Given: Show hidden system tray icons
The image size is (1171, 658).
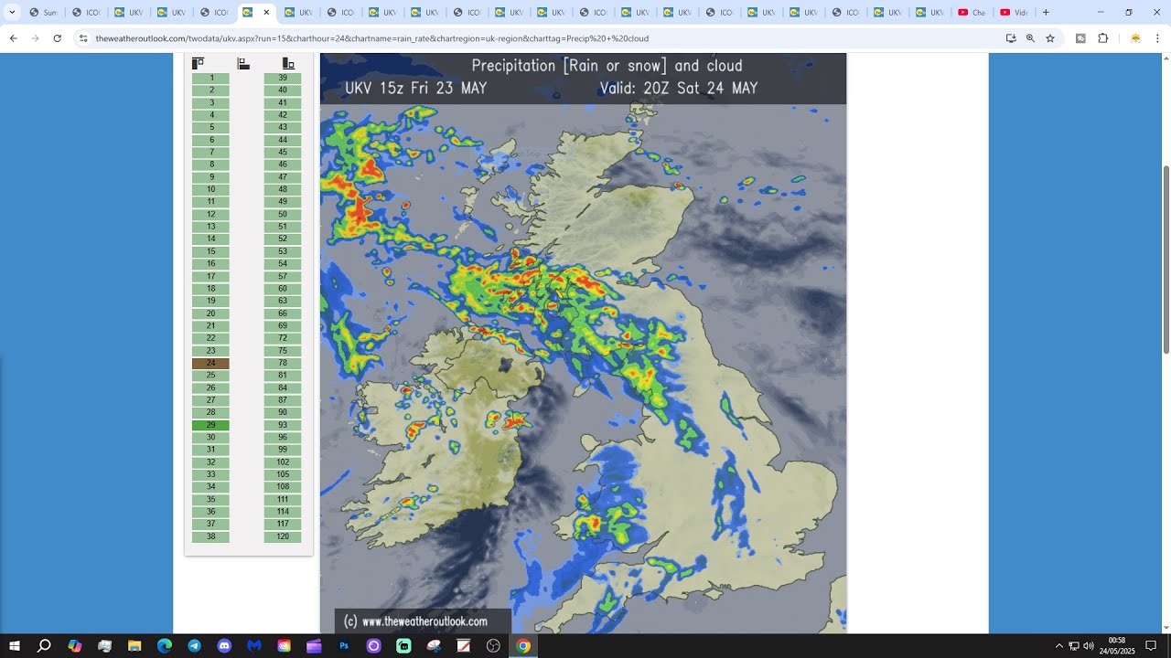Looking at the screenshot, I should click(1059, 646).
